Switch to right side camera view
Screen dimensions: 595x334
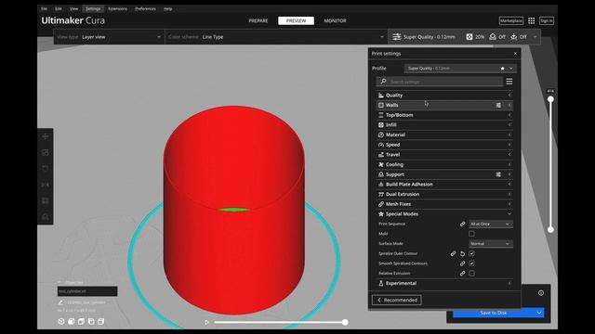click(101, 321)
